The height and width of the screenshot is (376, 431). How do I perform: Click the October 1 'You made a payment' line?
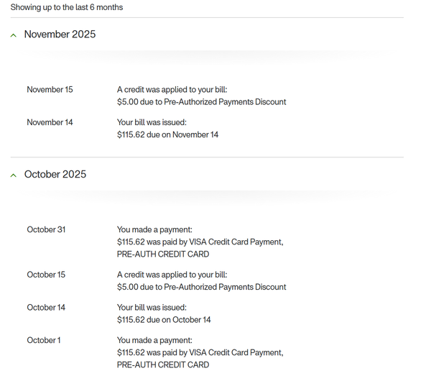[154, 341]
